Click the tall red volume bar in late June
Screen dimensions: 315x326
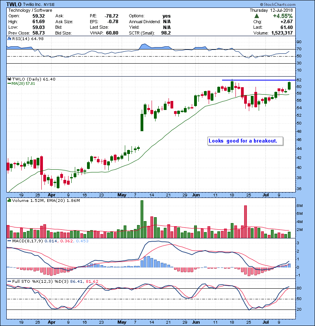(245, 222)
